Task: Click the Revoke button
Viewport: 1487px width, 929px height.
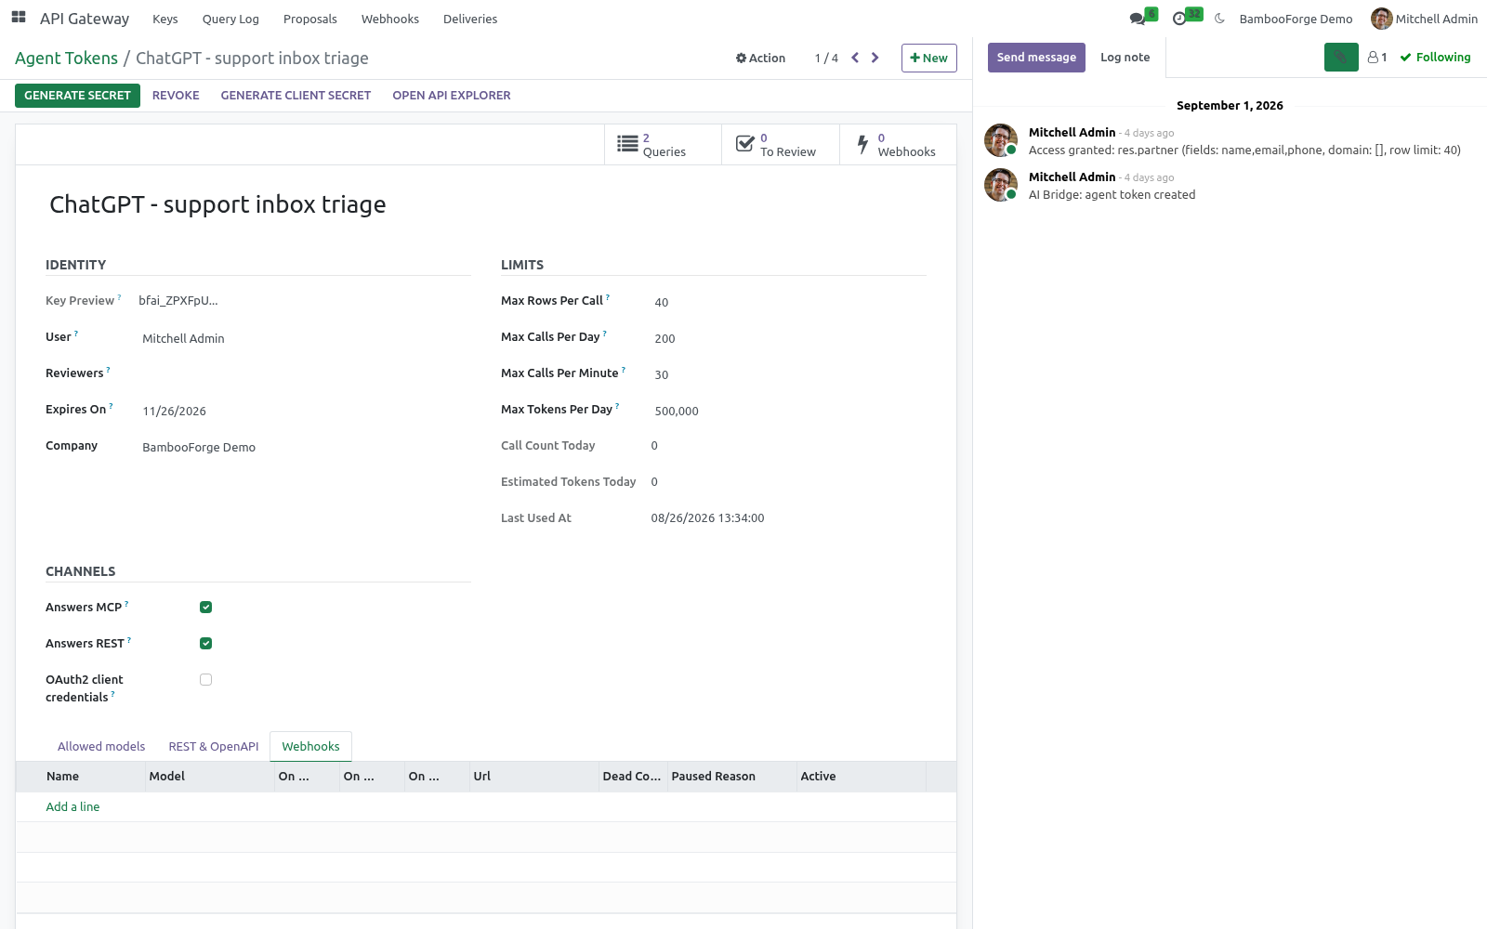Action: tap(176, 96)
